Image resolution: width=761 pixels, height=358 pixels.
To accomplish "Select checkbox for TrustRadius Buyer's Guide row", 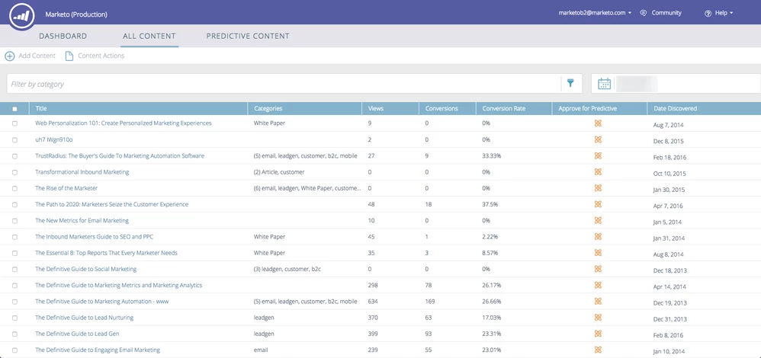I will [x=14, y=156].
